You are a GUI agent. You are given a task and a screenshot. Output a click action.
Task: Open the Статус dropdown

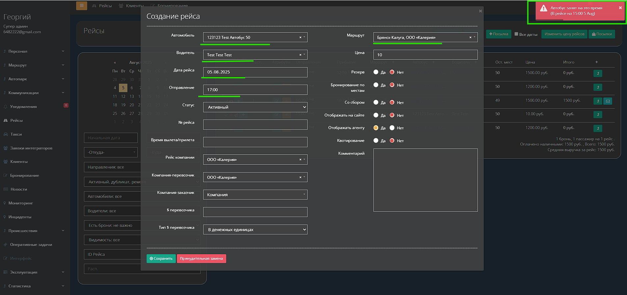[255, 107]
